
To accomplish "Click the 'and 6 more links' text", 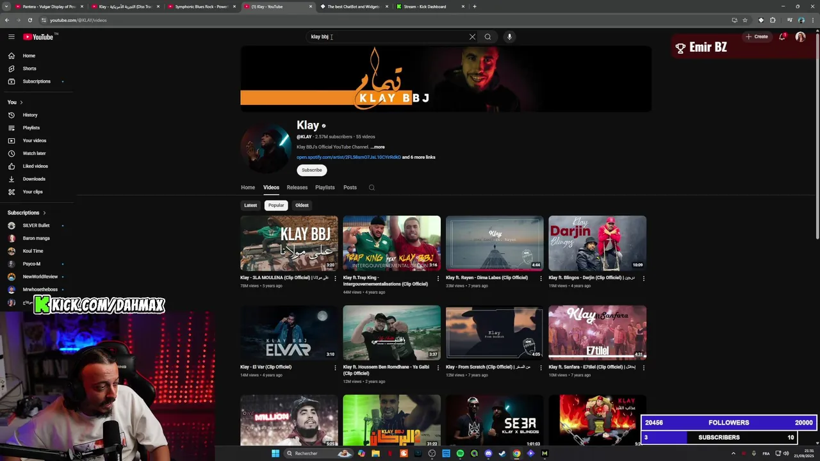I will (419, 158).
